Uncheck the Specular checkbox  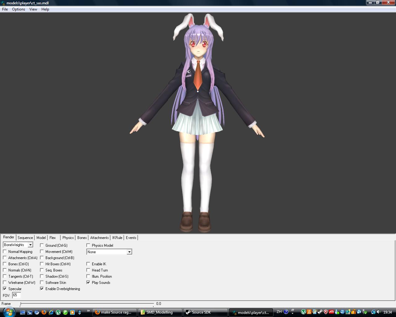[5, 289]
